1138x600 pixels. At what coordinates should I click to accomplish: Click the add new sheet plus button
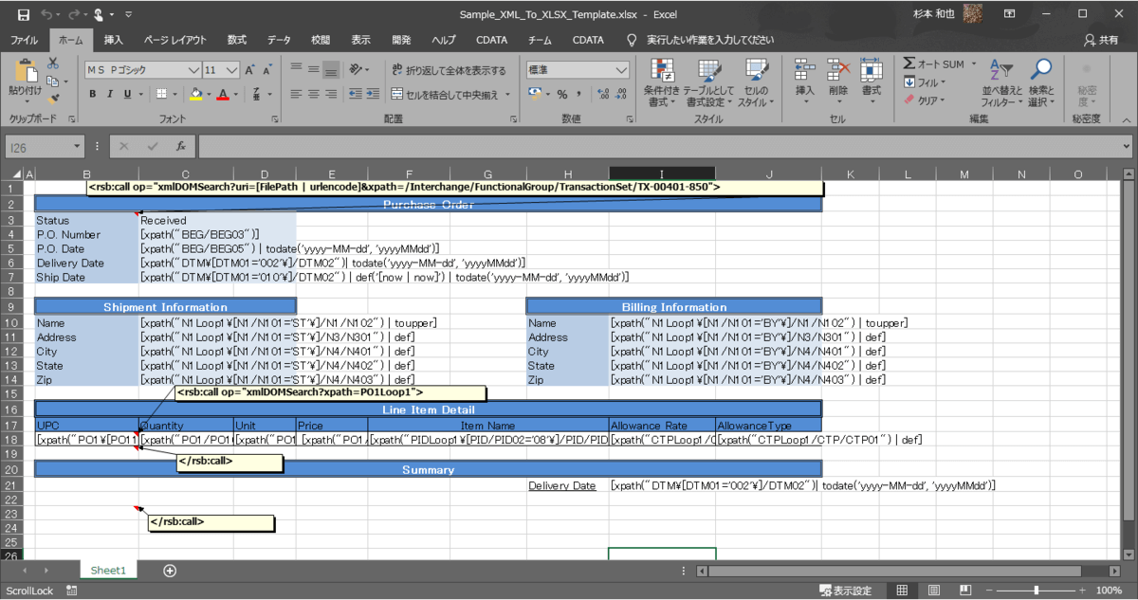pos(170,570)
